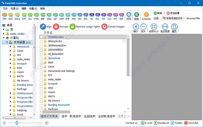Convert to TIFF format icon
This screenshot has width=203, height=127.
(x=4, y=16)
